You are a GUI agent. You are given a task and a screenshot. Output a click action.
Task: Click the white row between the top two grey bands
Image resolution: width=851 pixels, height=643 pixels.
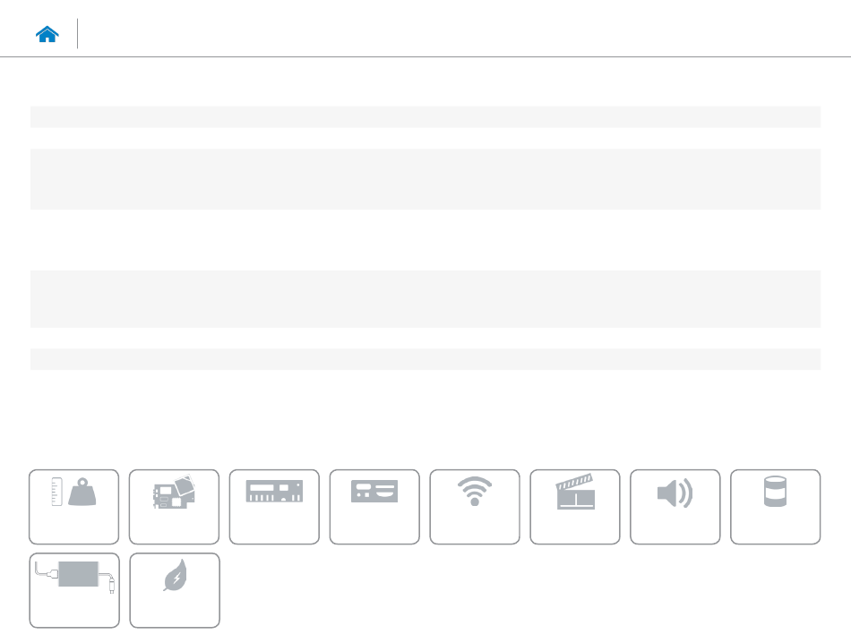click(x=425, y=139)
